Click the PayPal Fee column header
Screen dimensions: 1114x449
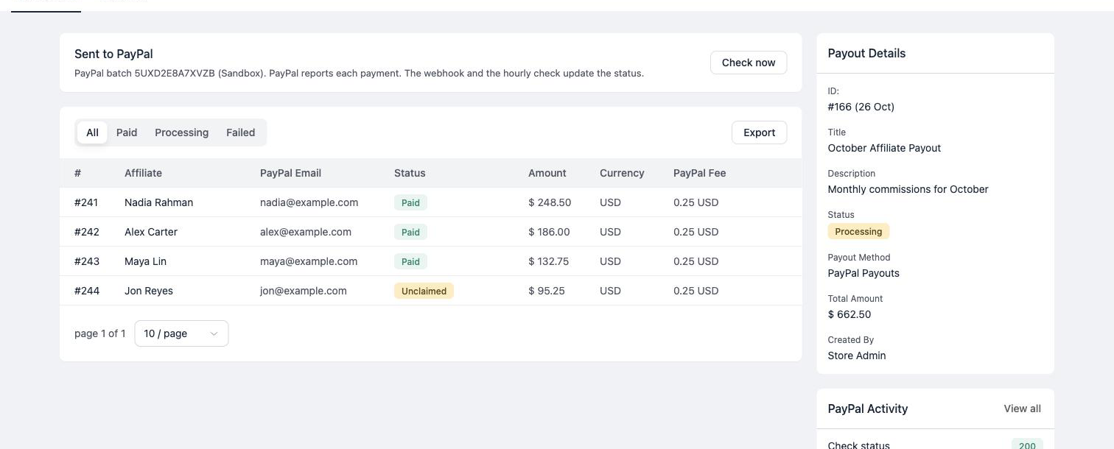[699, 173]
